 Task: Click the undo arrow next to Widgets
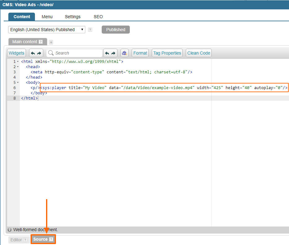(33, 53)
